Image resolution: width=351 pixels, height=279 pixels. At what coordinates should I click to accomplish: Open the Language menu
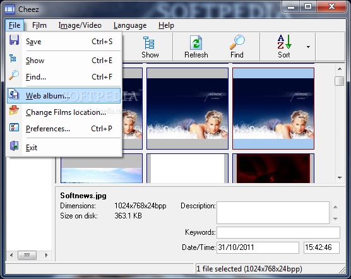[130, 25]
